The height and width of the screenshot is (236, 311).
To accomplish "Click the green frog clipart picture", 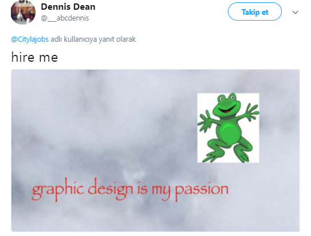I will coord(228,128).
